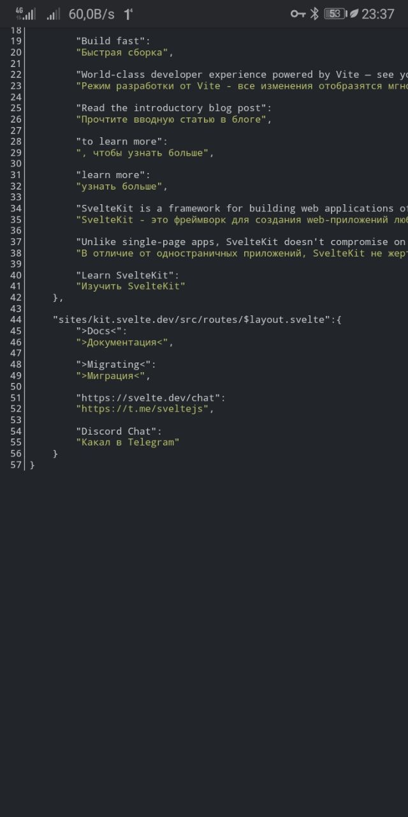Click the ">Migrating<" key
Image resolution: width=408 pixels, height=817 pixels.
115,364
